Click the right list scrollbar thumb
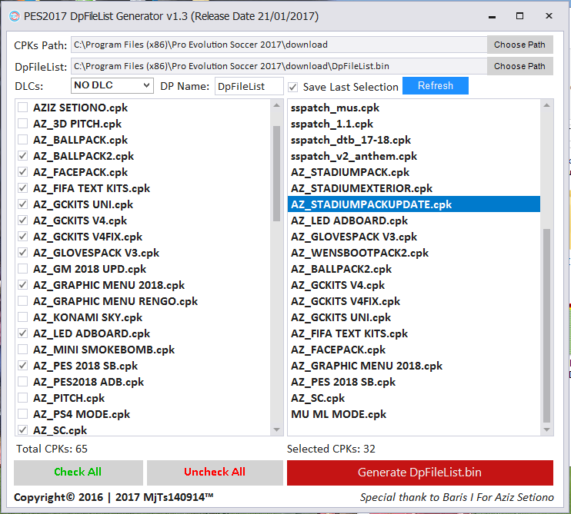Image resolution: width=571 pixels, height=514 pixels. [546, 326]
